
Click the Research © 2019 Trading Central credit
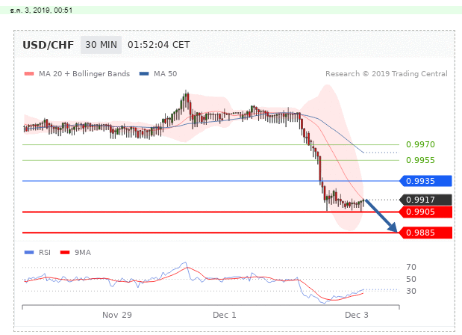(387, 74)
